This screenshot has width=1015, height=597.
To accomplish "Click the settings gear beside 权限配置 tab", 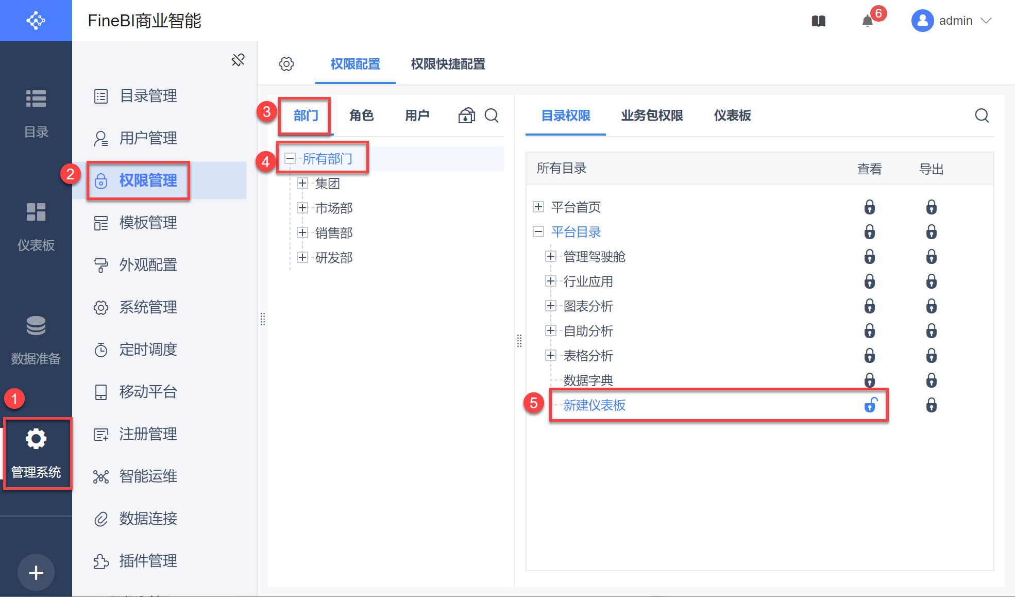I will click(286, 64).
